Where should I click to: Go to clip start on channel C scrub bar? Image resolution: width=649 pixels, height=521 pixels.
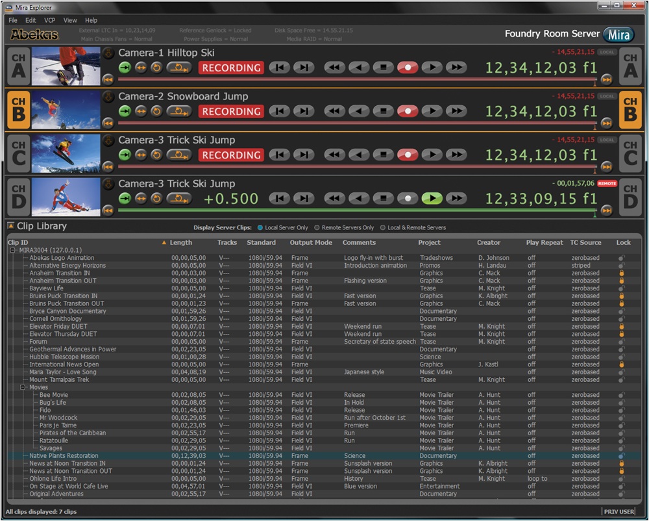pyautogui.click(x=108, y=166)
